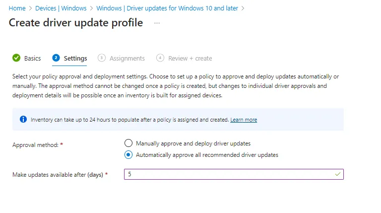
Task: Select Automatically approve all recommended driver updates
Action: pos(128,155)
